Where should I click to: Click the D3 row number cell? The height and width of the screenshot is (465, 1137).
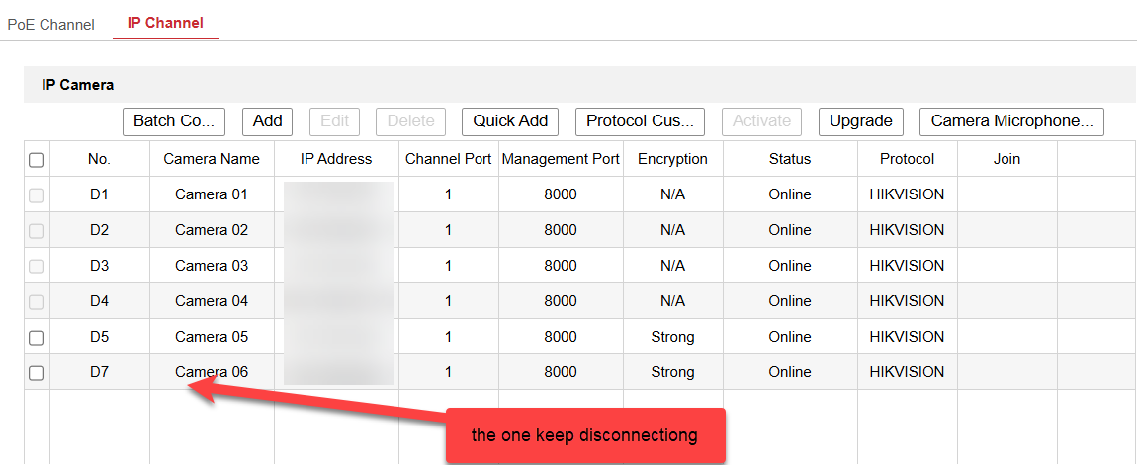(x=99, y=266)
